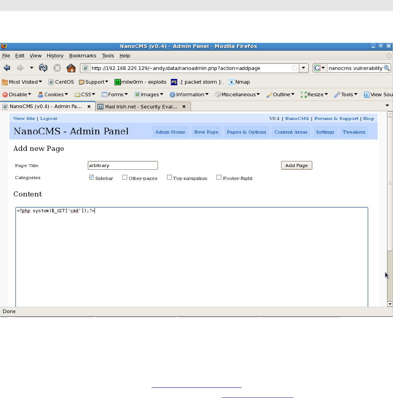The image size is (393, 398).
Task: Click the Logout link
Action: tap(48, 119)
